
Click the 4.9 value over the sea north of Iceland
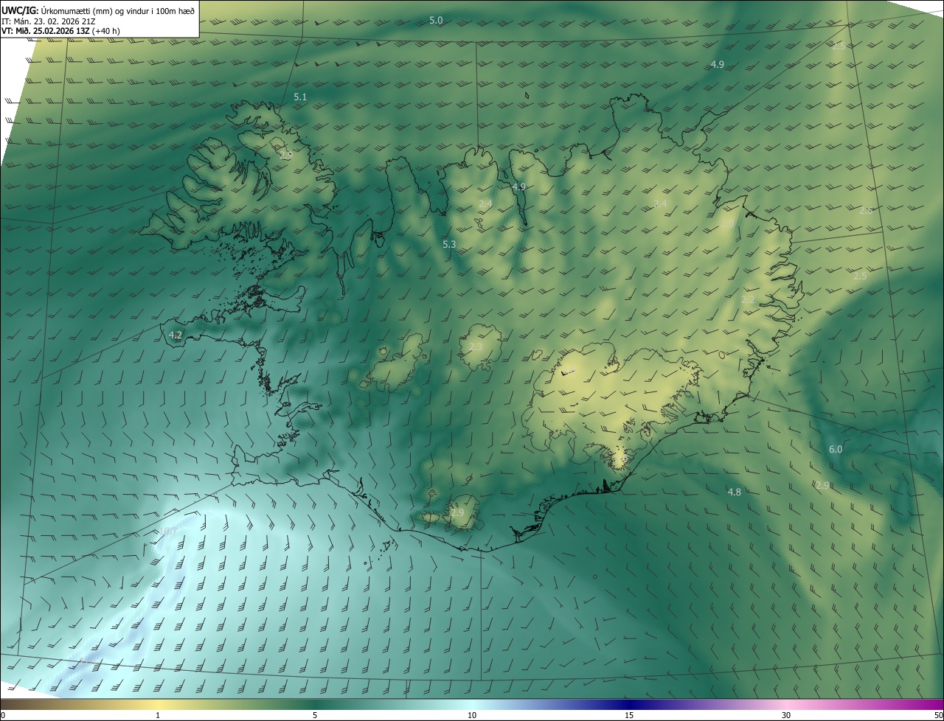pos(718,65)
